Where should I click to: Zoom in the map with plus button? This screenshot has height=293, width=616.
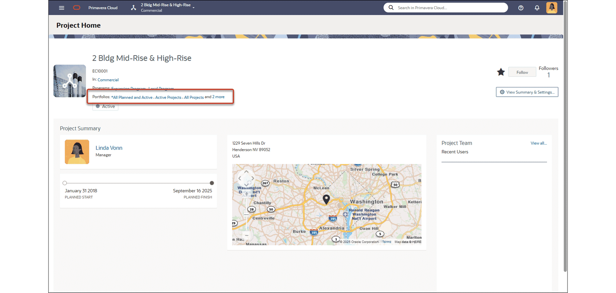(246, 194)
